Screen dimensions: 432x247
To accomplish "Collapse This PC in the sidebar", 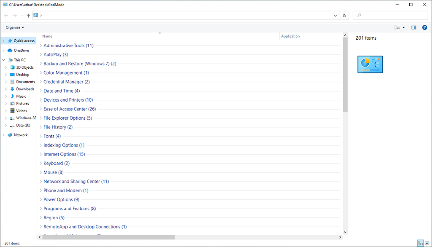I will [x=3, y=59].
